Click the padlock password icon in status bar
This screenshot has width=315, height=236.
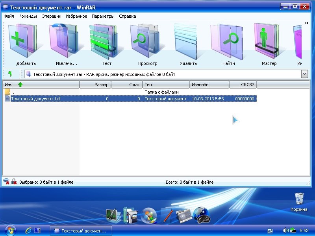(14, 182)
